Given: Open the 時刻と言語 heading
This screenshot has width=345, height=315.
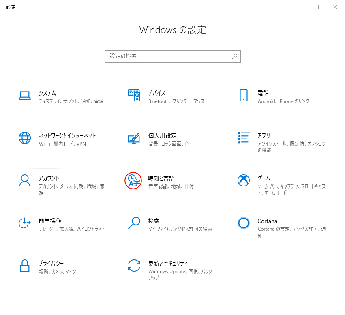Looking at the screenshot, I should coord(161,178).
